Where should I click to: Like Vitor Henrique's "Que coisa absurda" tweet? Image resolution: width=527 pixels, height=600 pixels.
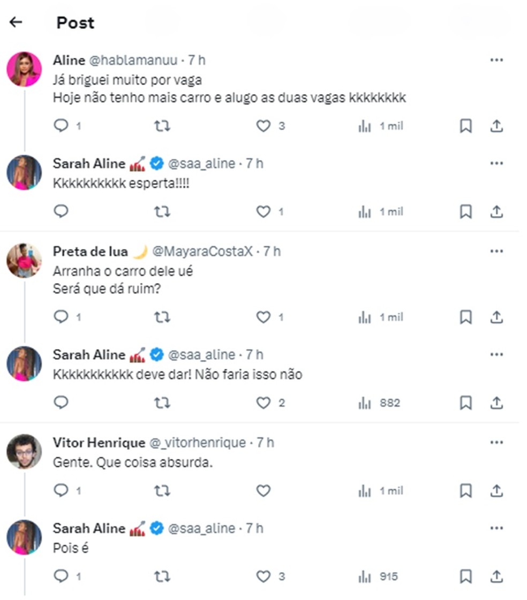pos(262,490)
